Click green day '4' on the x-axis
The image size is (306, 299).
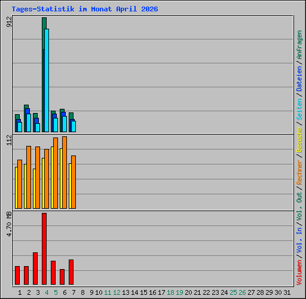(47, 292)
